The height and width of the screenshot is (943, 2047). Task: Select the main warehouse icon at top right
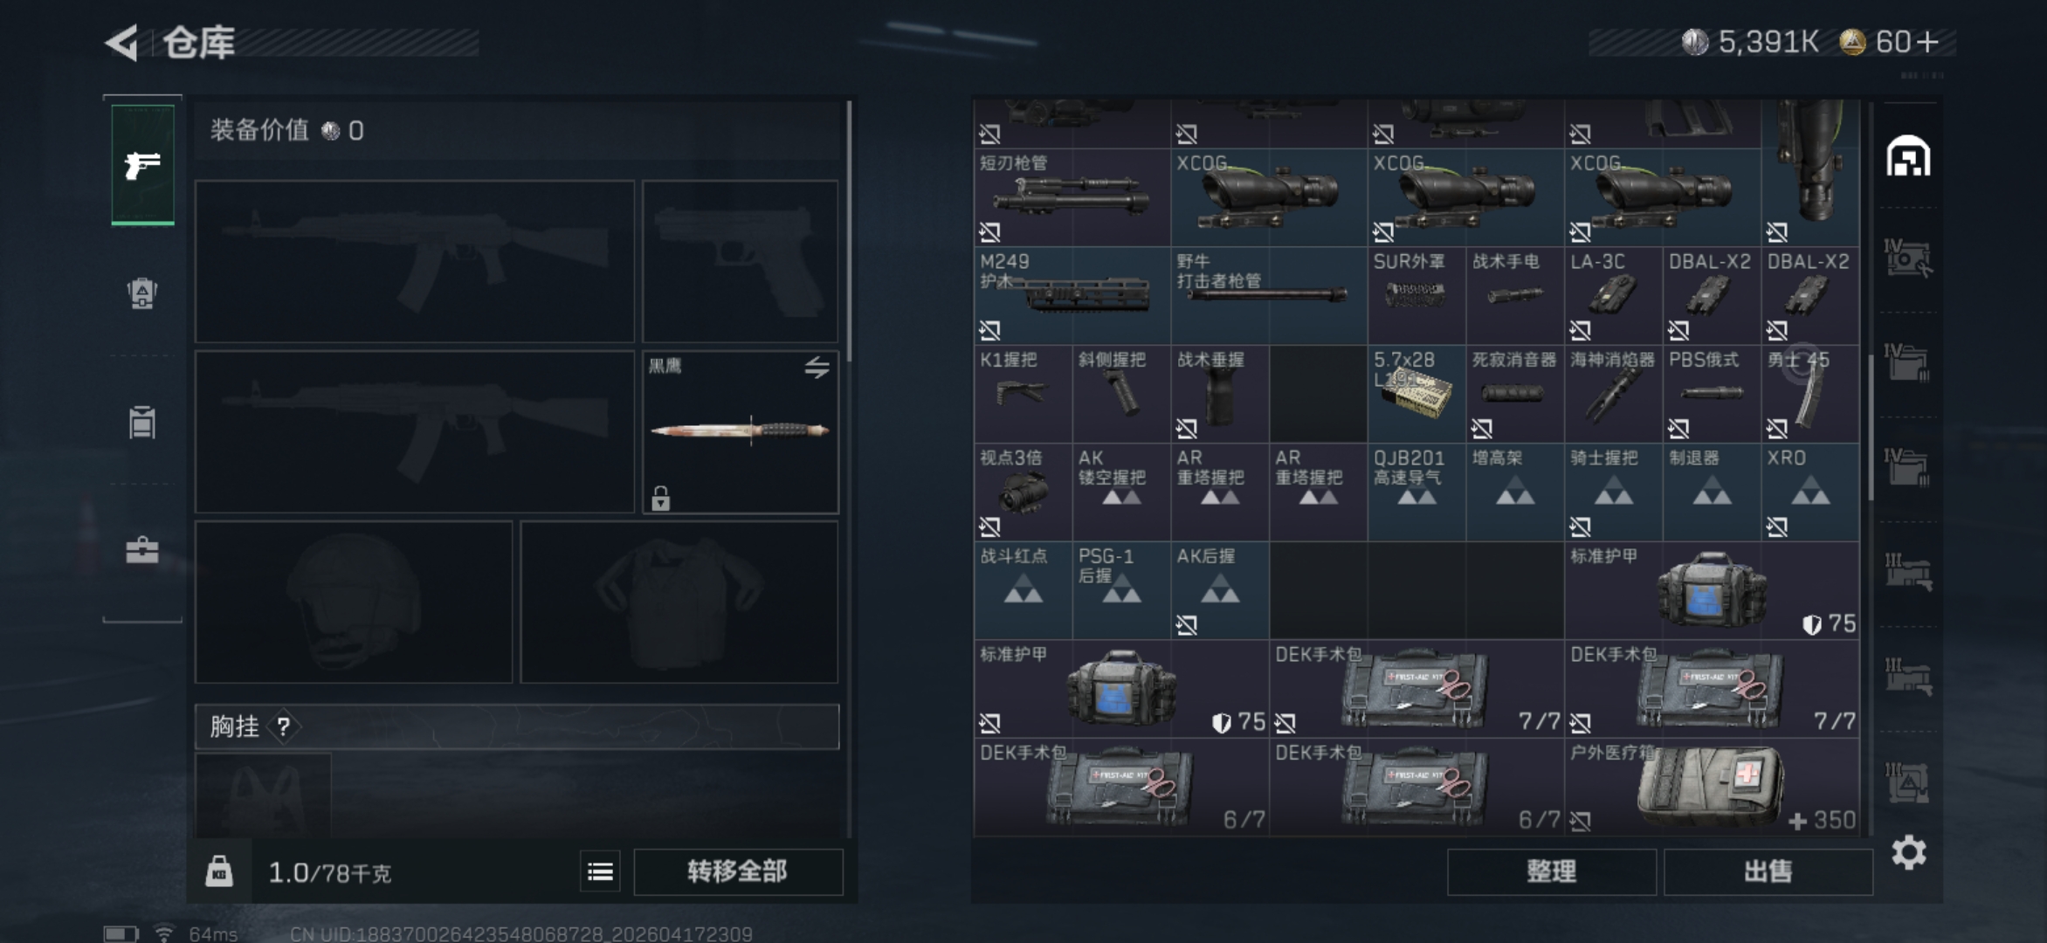point(1908,157)
